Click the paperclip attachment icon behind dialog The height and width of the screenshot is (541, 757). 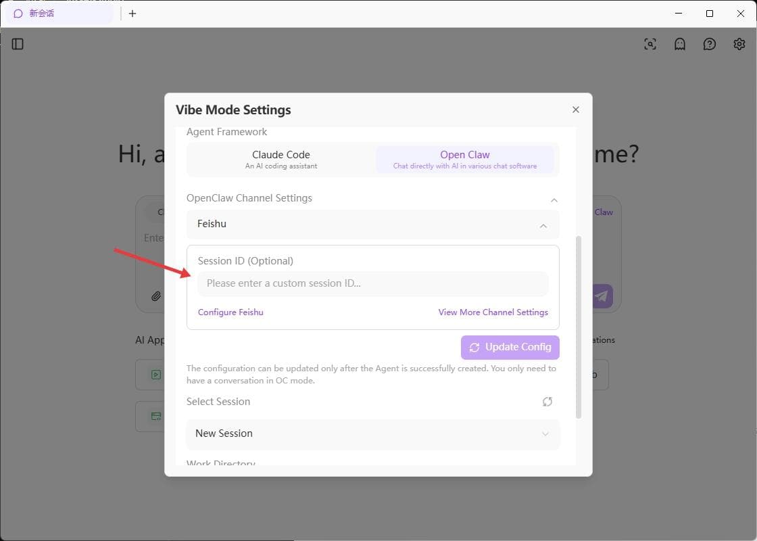point(155,296)
